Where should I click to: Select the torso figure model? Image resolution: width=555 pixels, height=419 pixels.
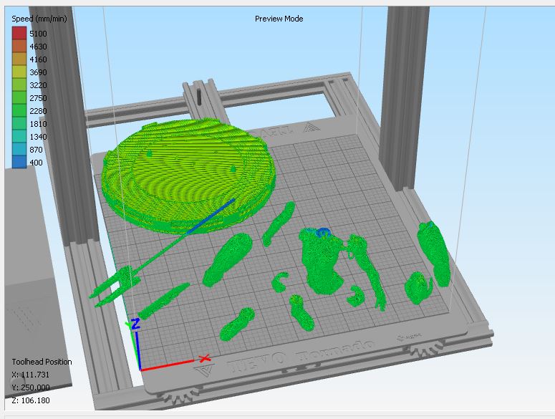[324, 261]
